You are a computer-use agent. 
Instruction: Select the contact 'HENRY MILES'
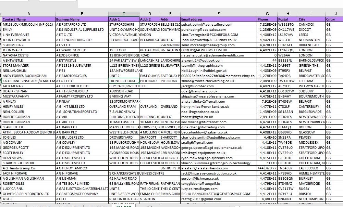[29, 106]
